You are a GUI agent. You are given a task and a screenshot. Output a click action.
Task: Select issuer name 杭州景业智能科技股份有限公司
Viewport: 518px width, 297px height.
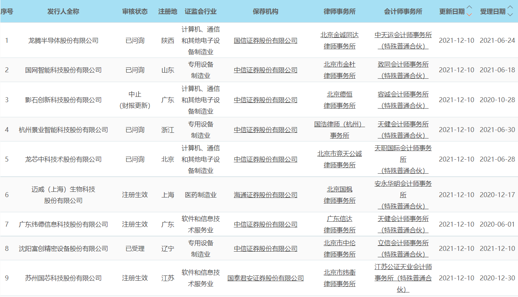(63, 130)
